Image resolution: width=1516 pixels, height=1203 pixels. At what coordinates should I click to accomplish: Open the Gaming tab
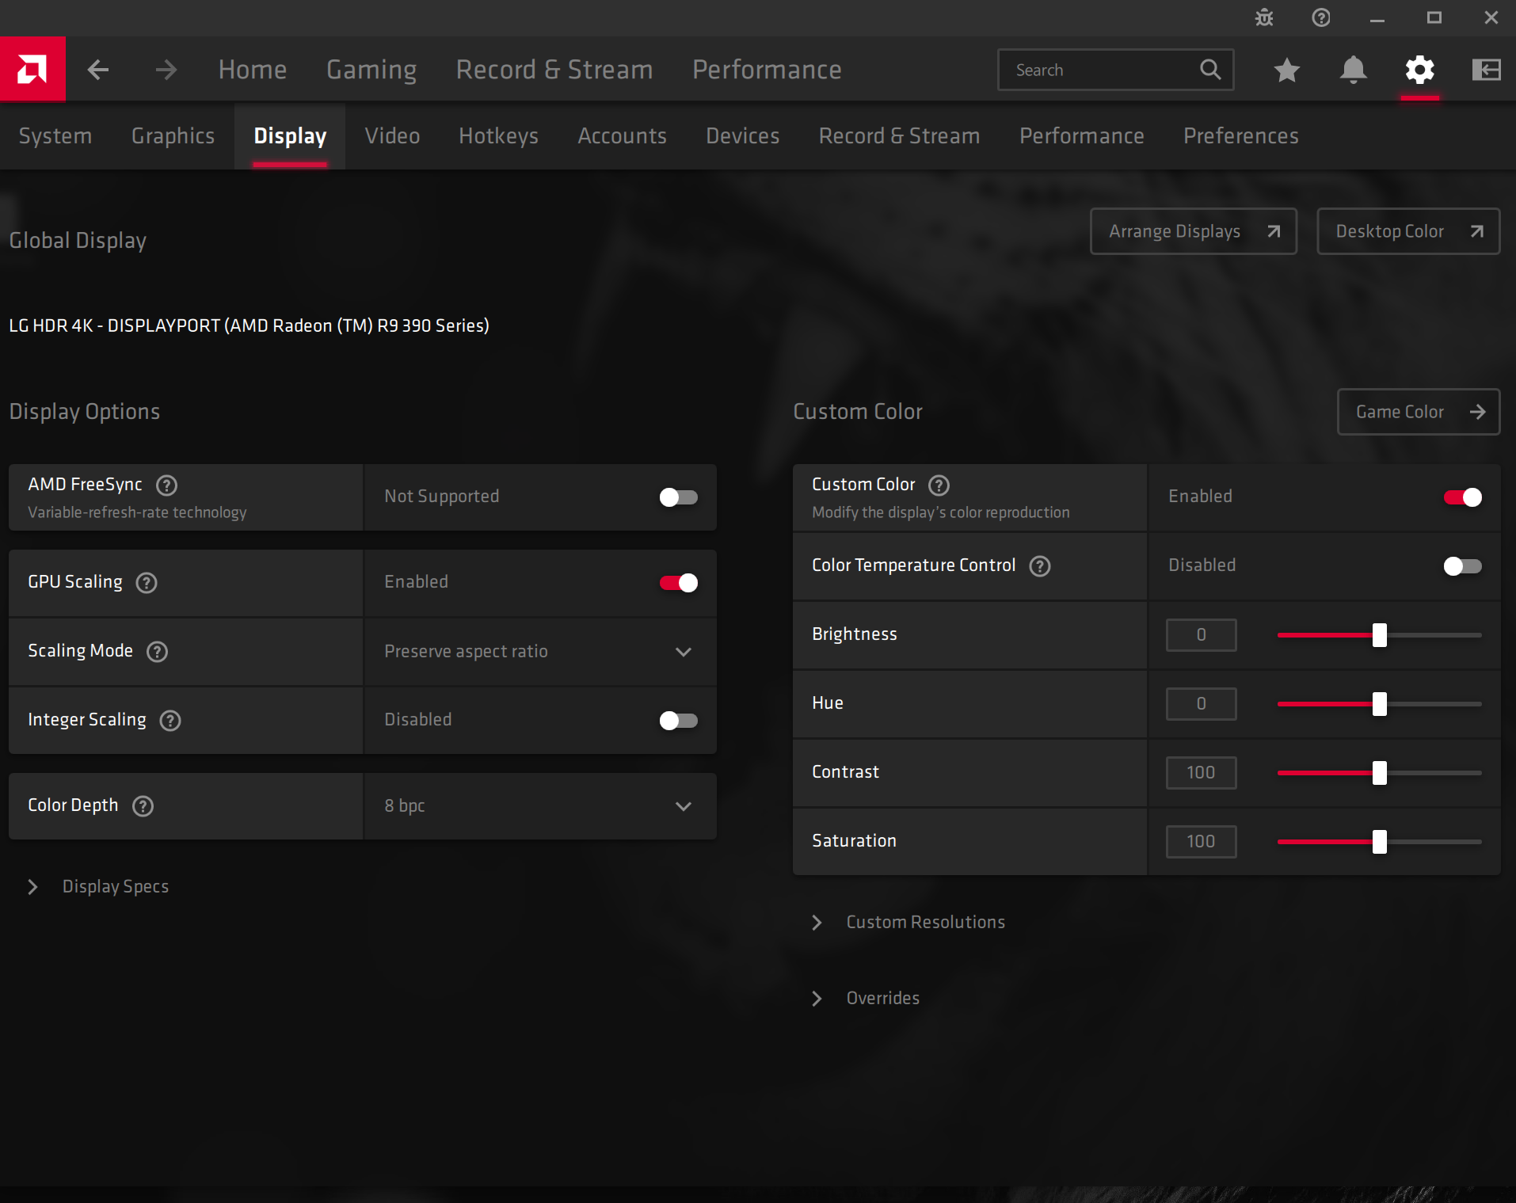pyautogui.click(x=371, y=70)
